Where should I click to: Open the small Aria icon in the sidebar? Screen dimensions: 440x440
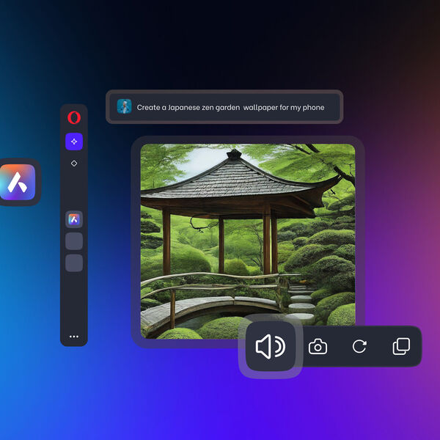point(74,219)
